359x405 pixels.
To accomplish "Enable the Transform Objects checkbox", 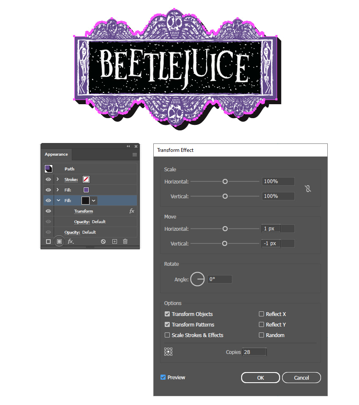I will (167, 314).
